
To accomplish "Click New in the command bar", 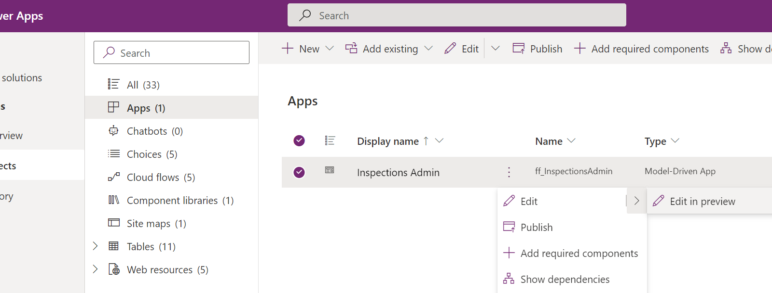I will pyautogui.click(x=309, y=49).
